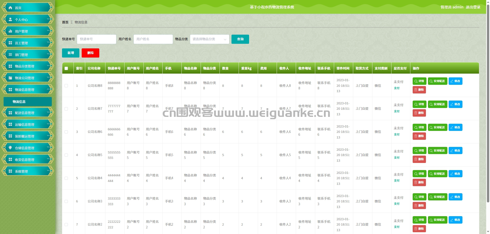490x234 pixels.
Task: Click the home icon in sidebar
Action: click(x=10, y=8)
